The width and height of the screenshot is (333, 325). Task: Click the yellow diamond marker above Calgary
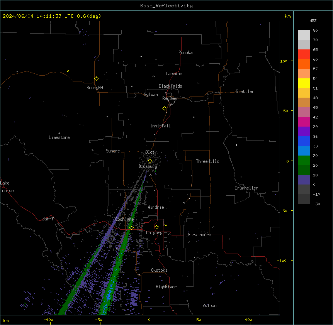[x=156, y=227]
